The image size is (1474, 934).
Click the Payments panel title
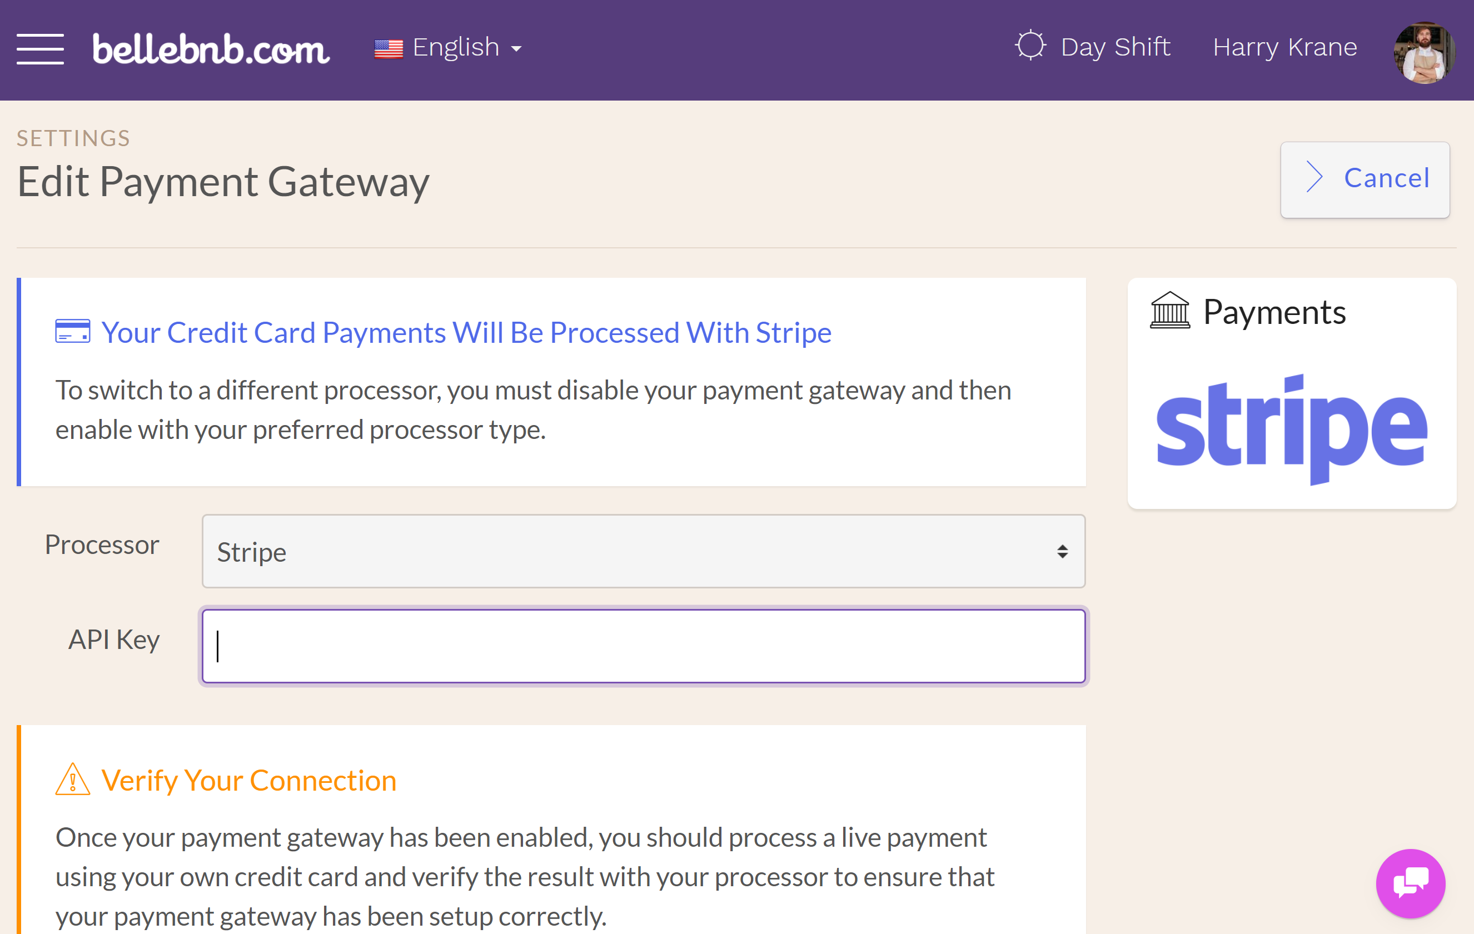tap(1274, 312)
